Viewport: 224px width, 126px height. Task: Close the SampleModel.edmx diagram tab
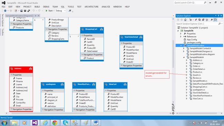[x=39, y=16]
